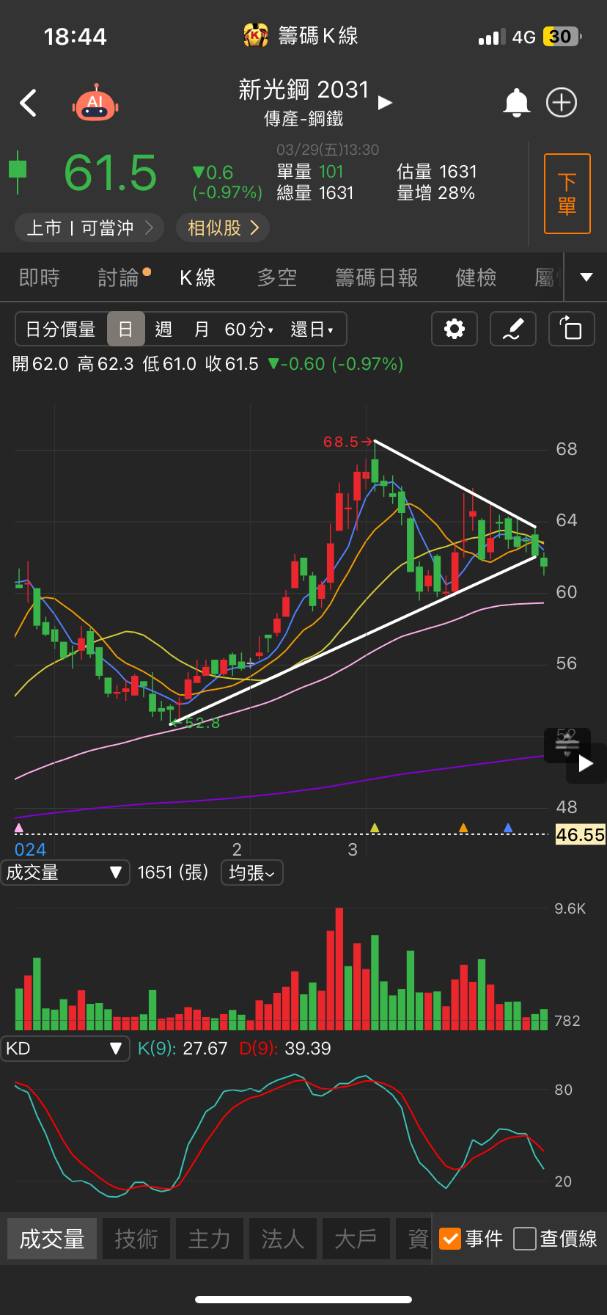Expand 均張 options dropdown
Screen dimensions: 607x1315
(251, 873)
